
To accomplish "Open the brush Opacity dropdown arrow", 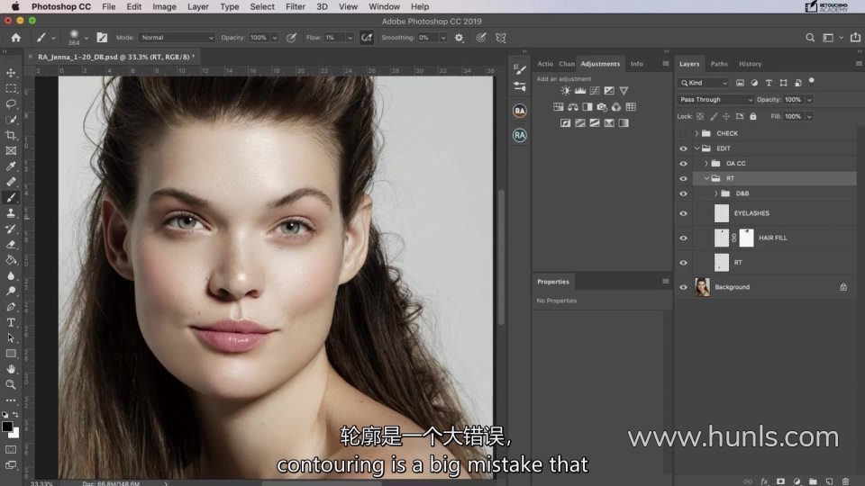I will point(275,38).
